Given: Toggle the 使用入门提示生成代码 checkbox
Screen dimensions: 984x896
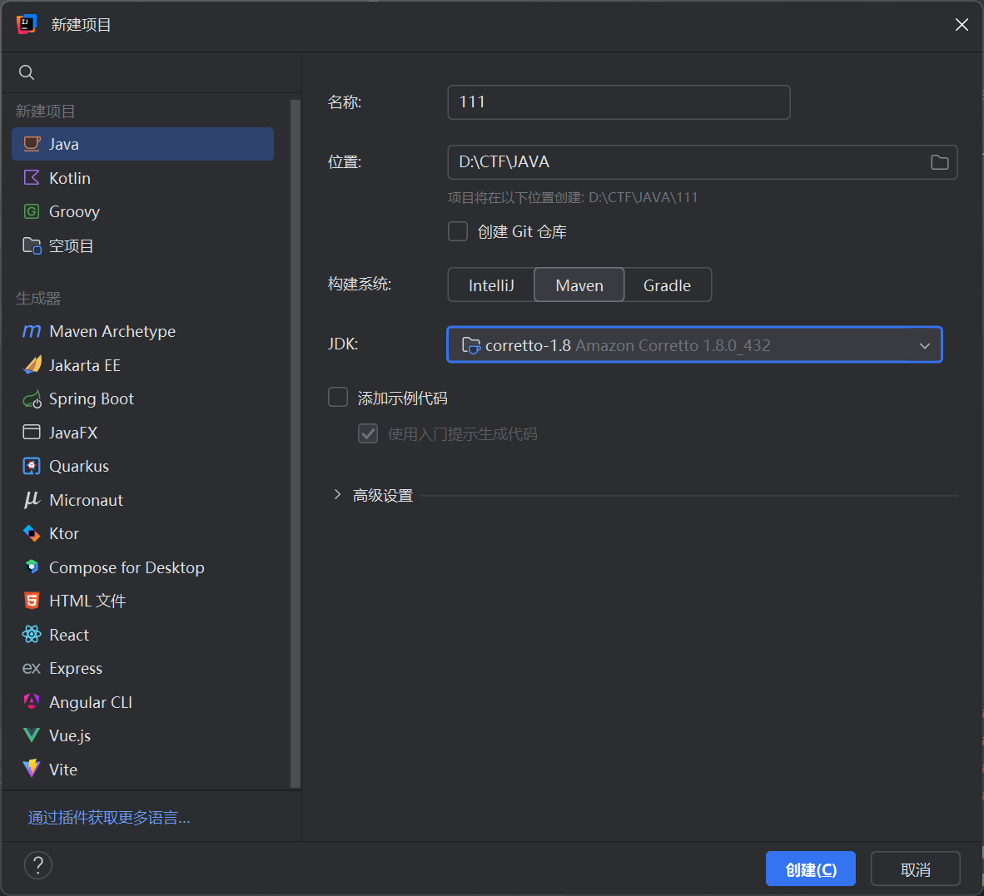Looking at the screenshot, I should pos(368,433).
